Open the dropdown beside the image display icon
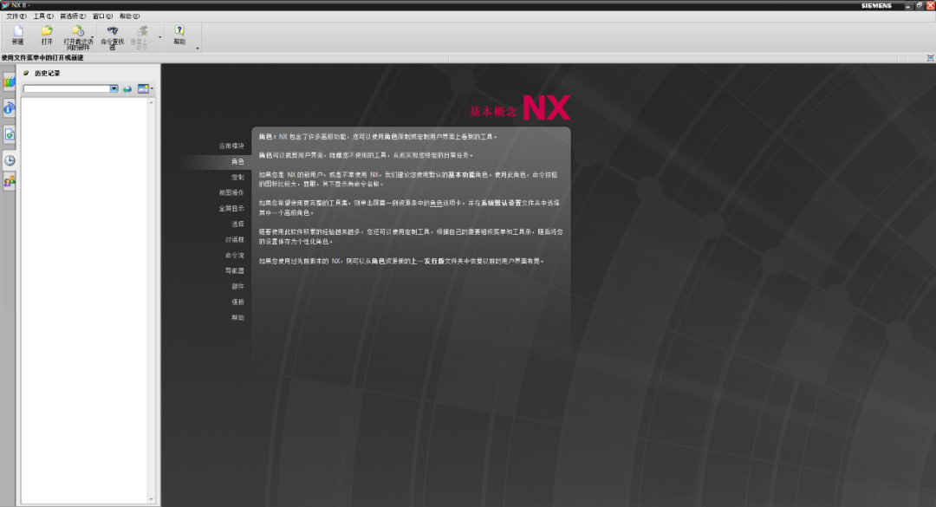This screenshot has width=936, height=507. pyautogui.click(x=151, y=88)
